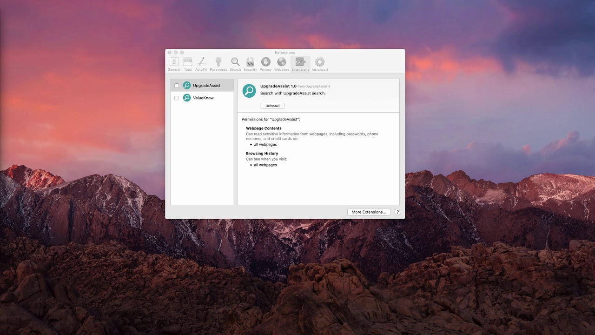
Task: Open the Security preferences pane
Action: point(250,64)
